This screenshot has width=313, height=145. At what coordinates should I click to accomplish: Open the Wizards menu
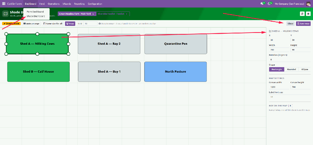pyautogui.click(x=67, y=4)
